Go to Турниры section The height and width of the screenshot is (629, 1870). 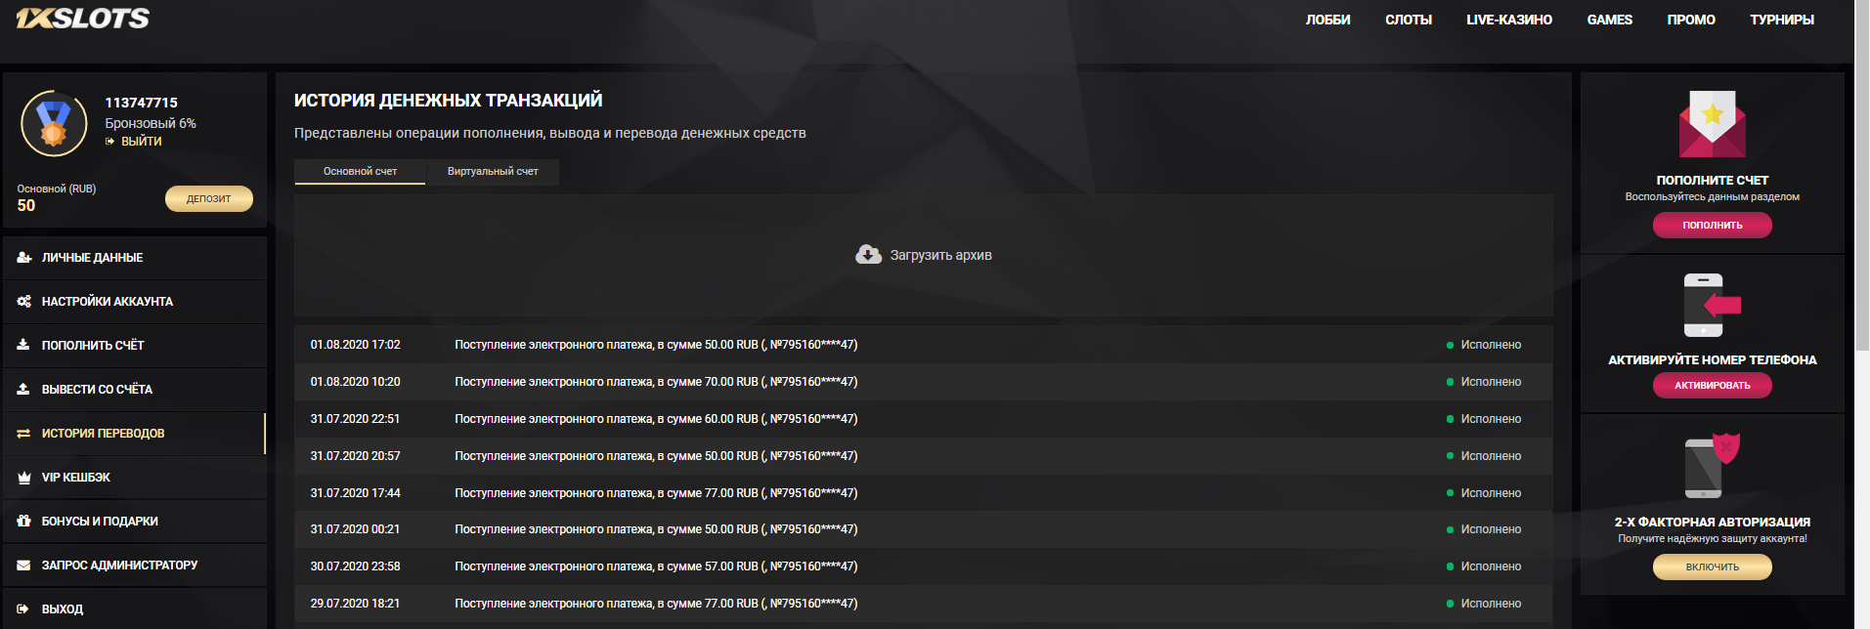pos(1781,20)
